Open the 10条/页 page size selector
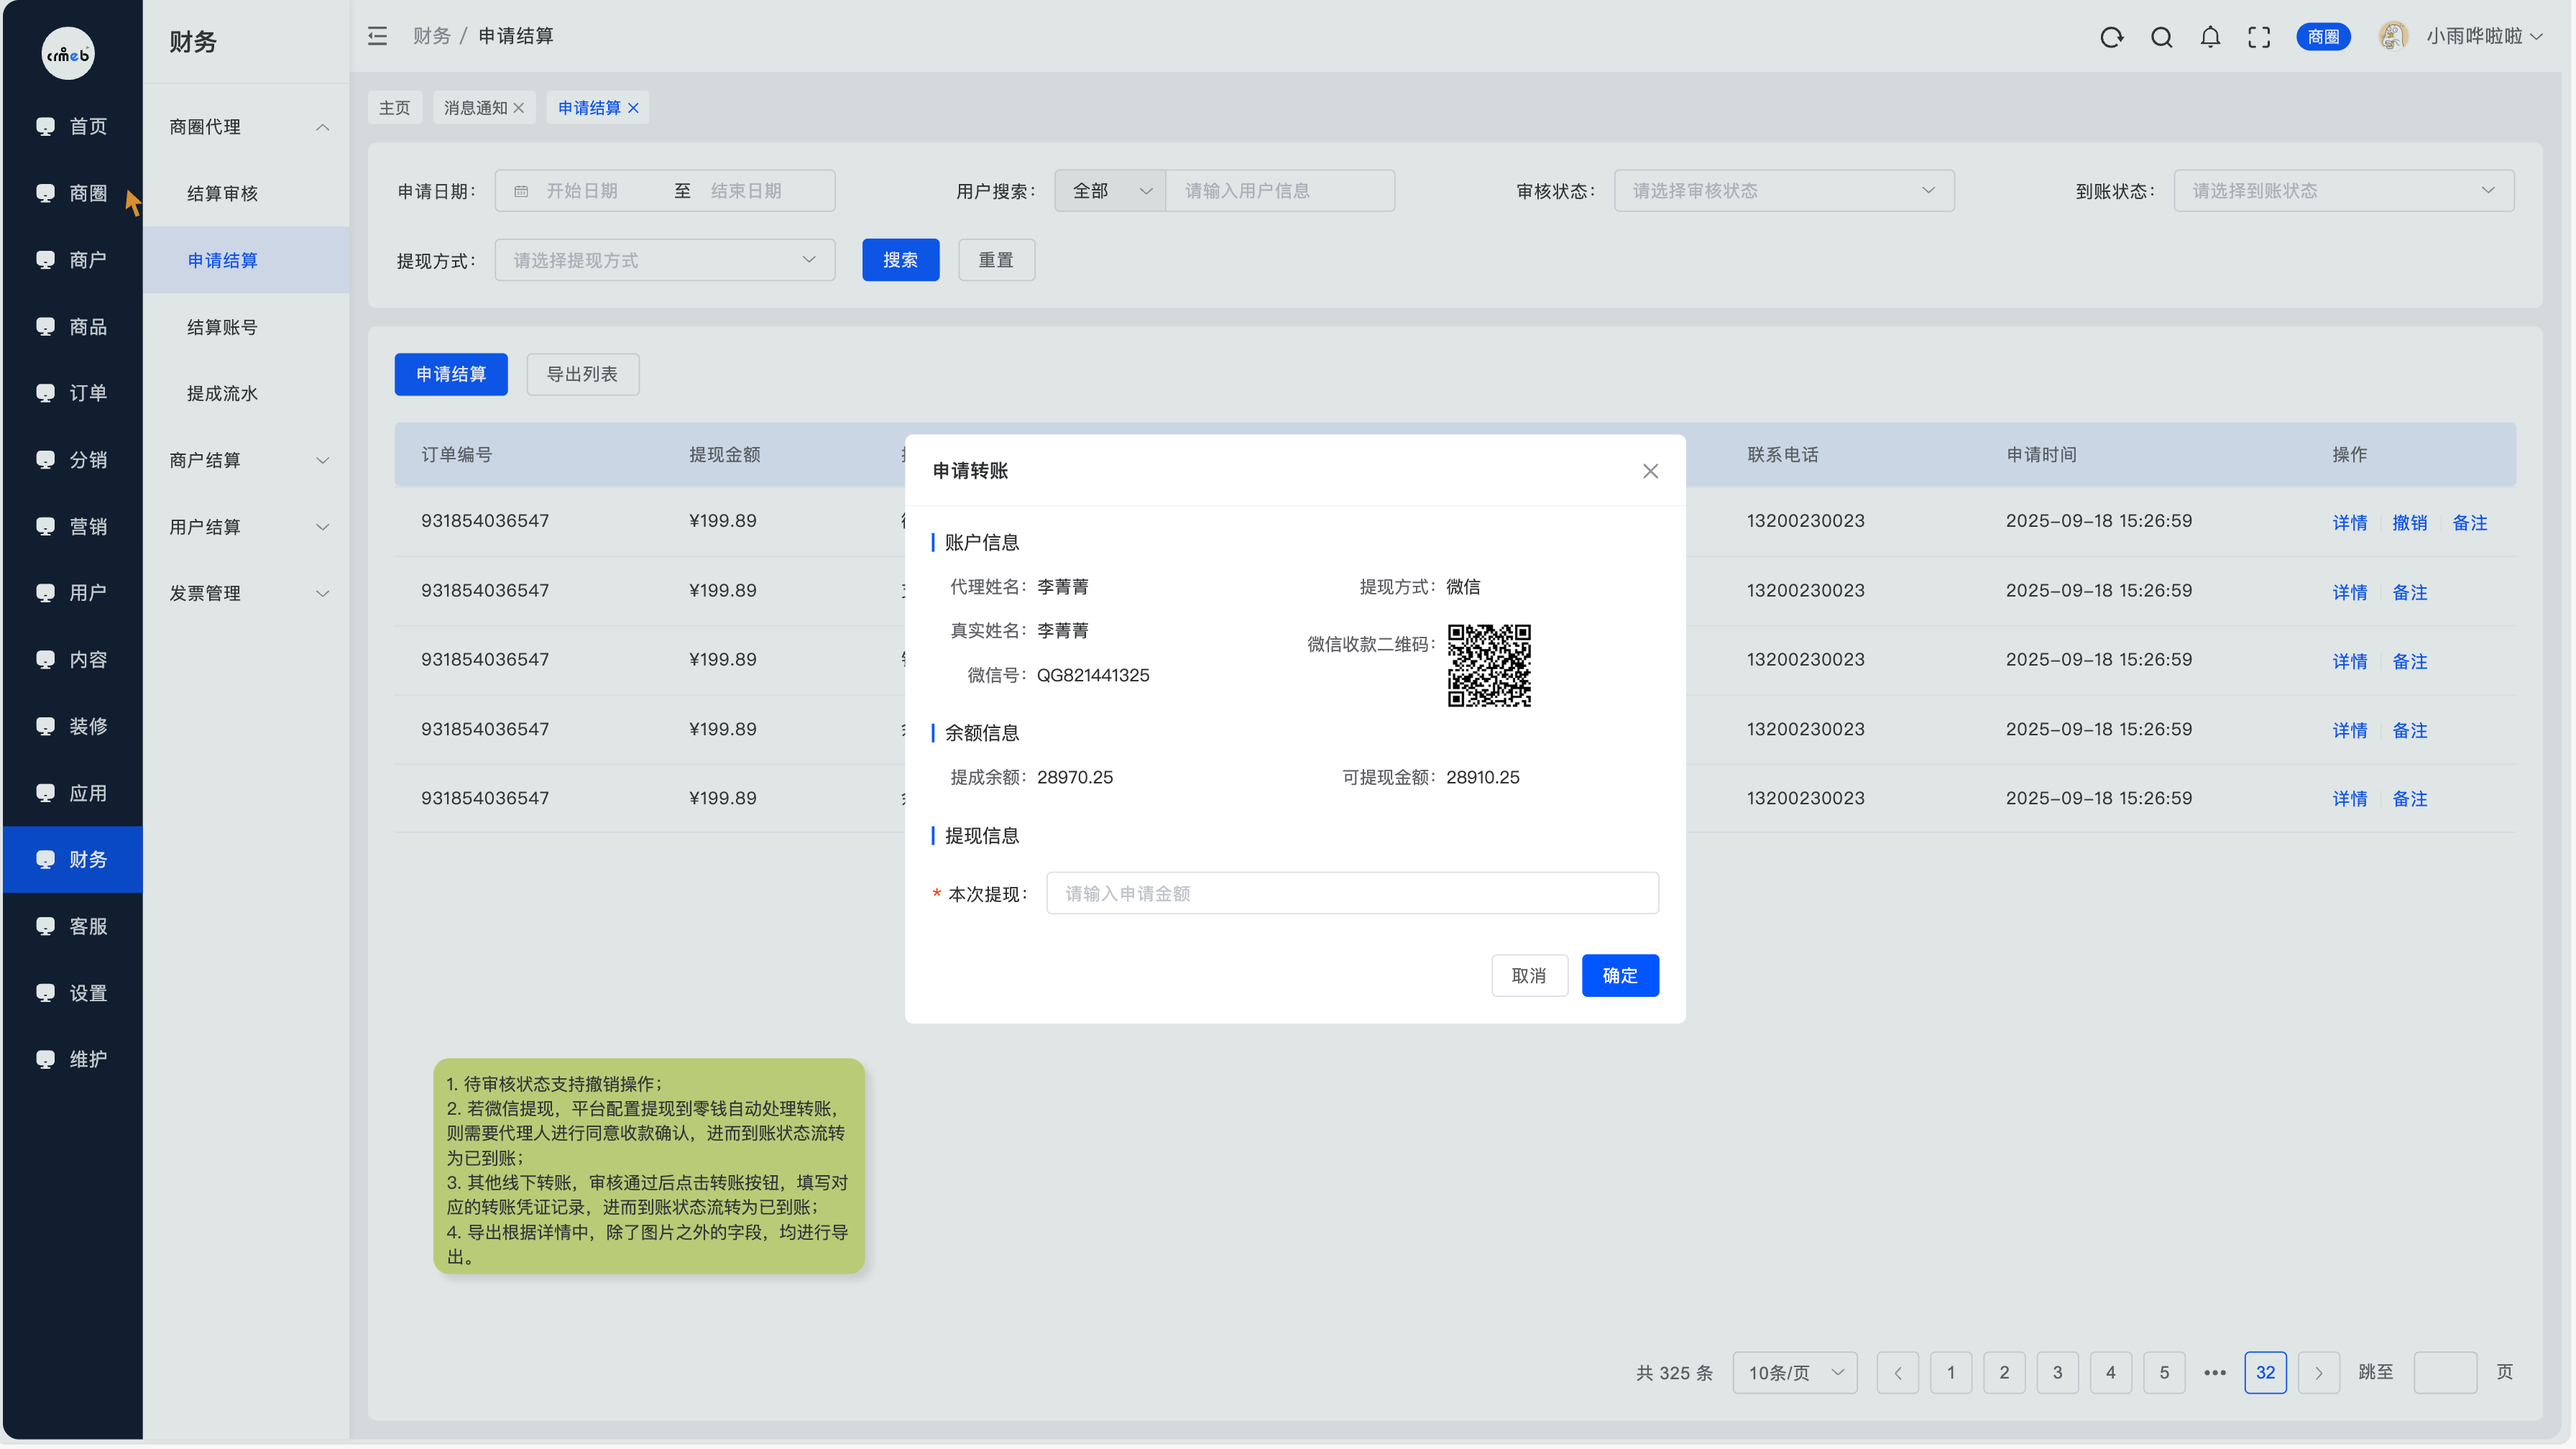Image resolution: width=2576 pixels, height=1449 pixels. click(1794, 1373)
